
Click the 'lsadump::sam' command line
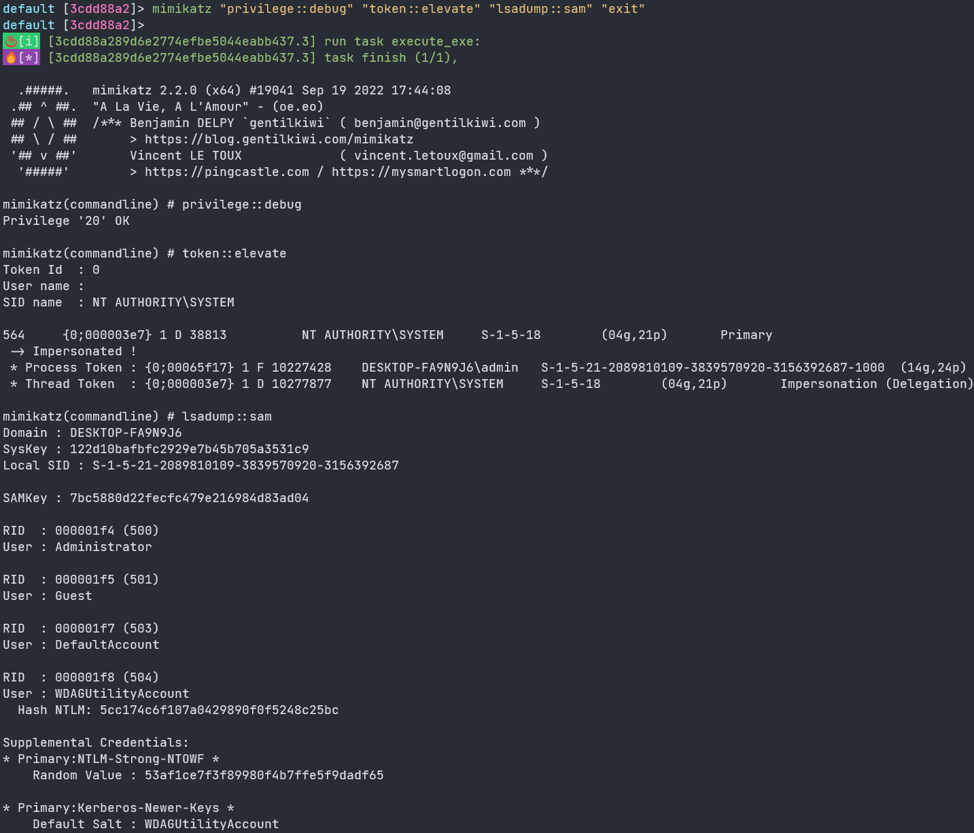(x=137, y=416)
